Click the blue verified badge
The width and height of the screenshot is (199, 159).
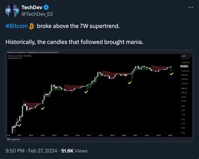46,8
